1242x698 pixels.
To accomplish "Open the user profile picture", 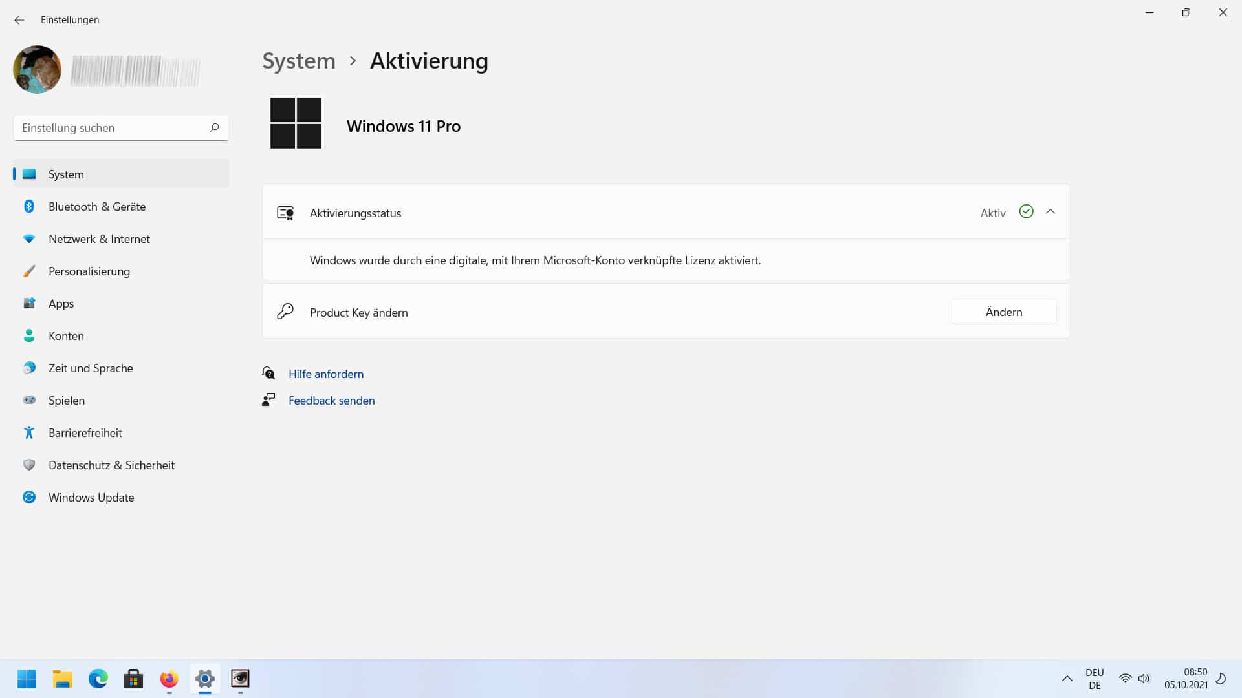I will point(37,69).
